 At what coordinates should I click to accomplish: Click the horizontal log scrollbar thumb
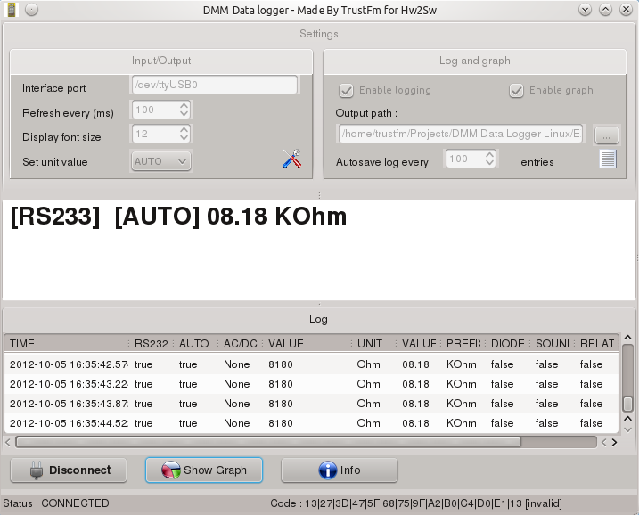point(268,442)
